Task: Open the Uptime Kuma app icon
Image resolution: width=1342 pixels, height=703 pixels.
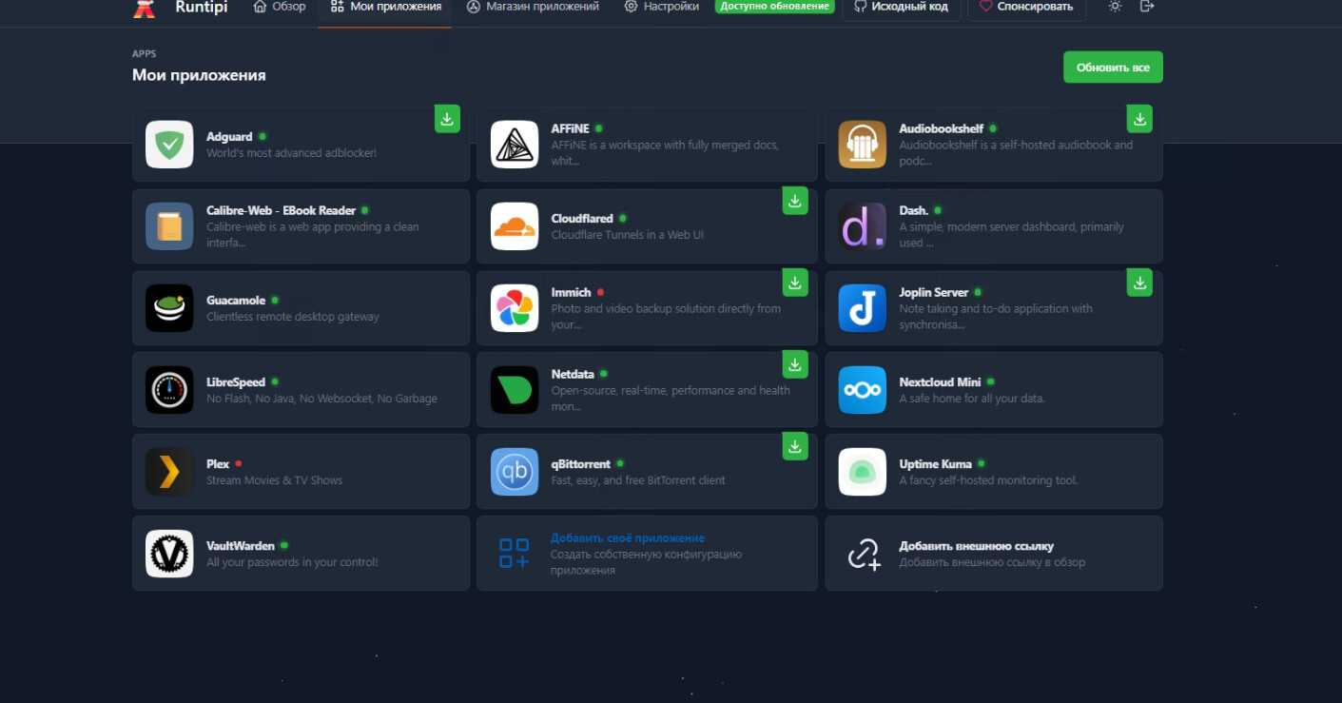Action: coord(862,472)
